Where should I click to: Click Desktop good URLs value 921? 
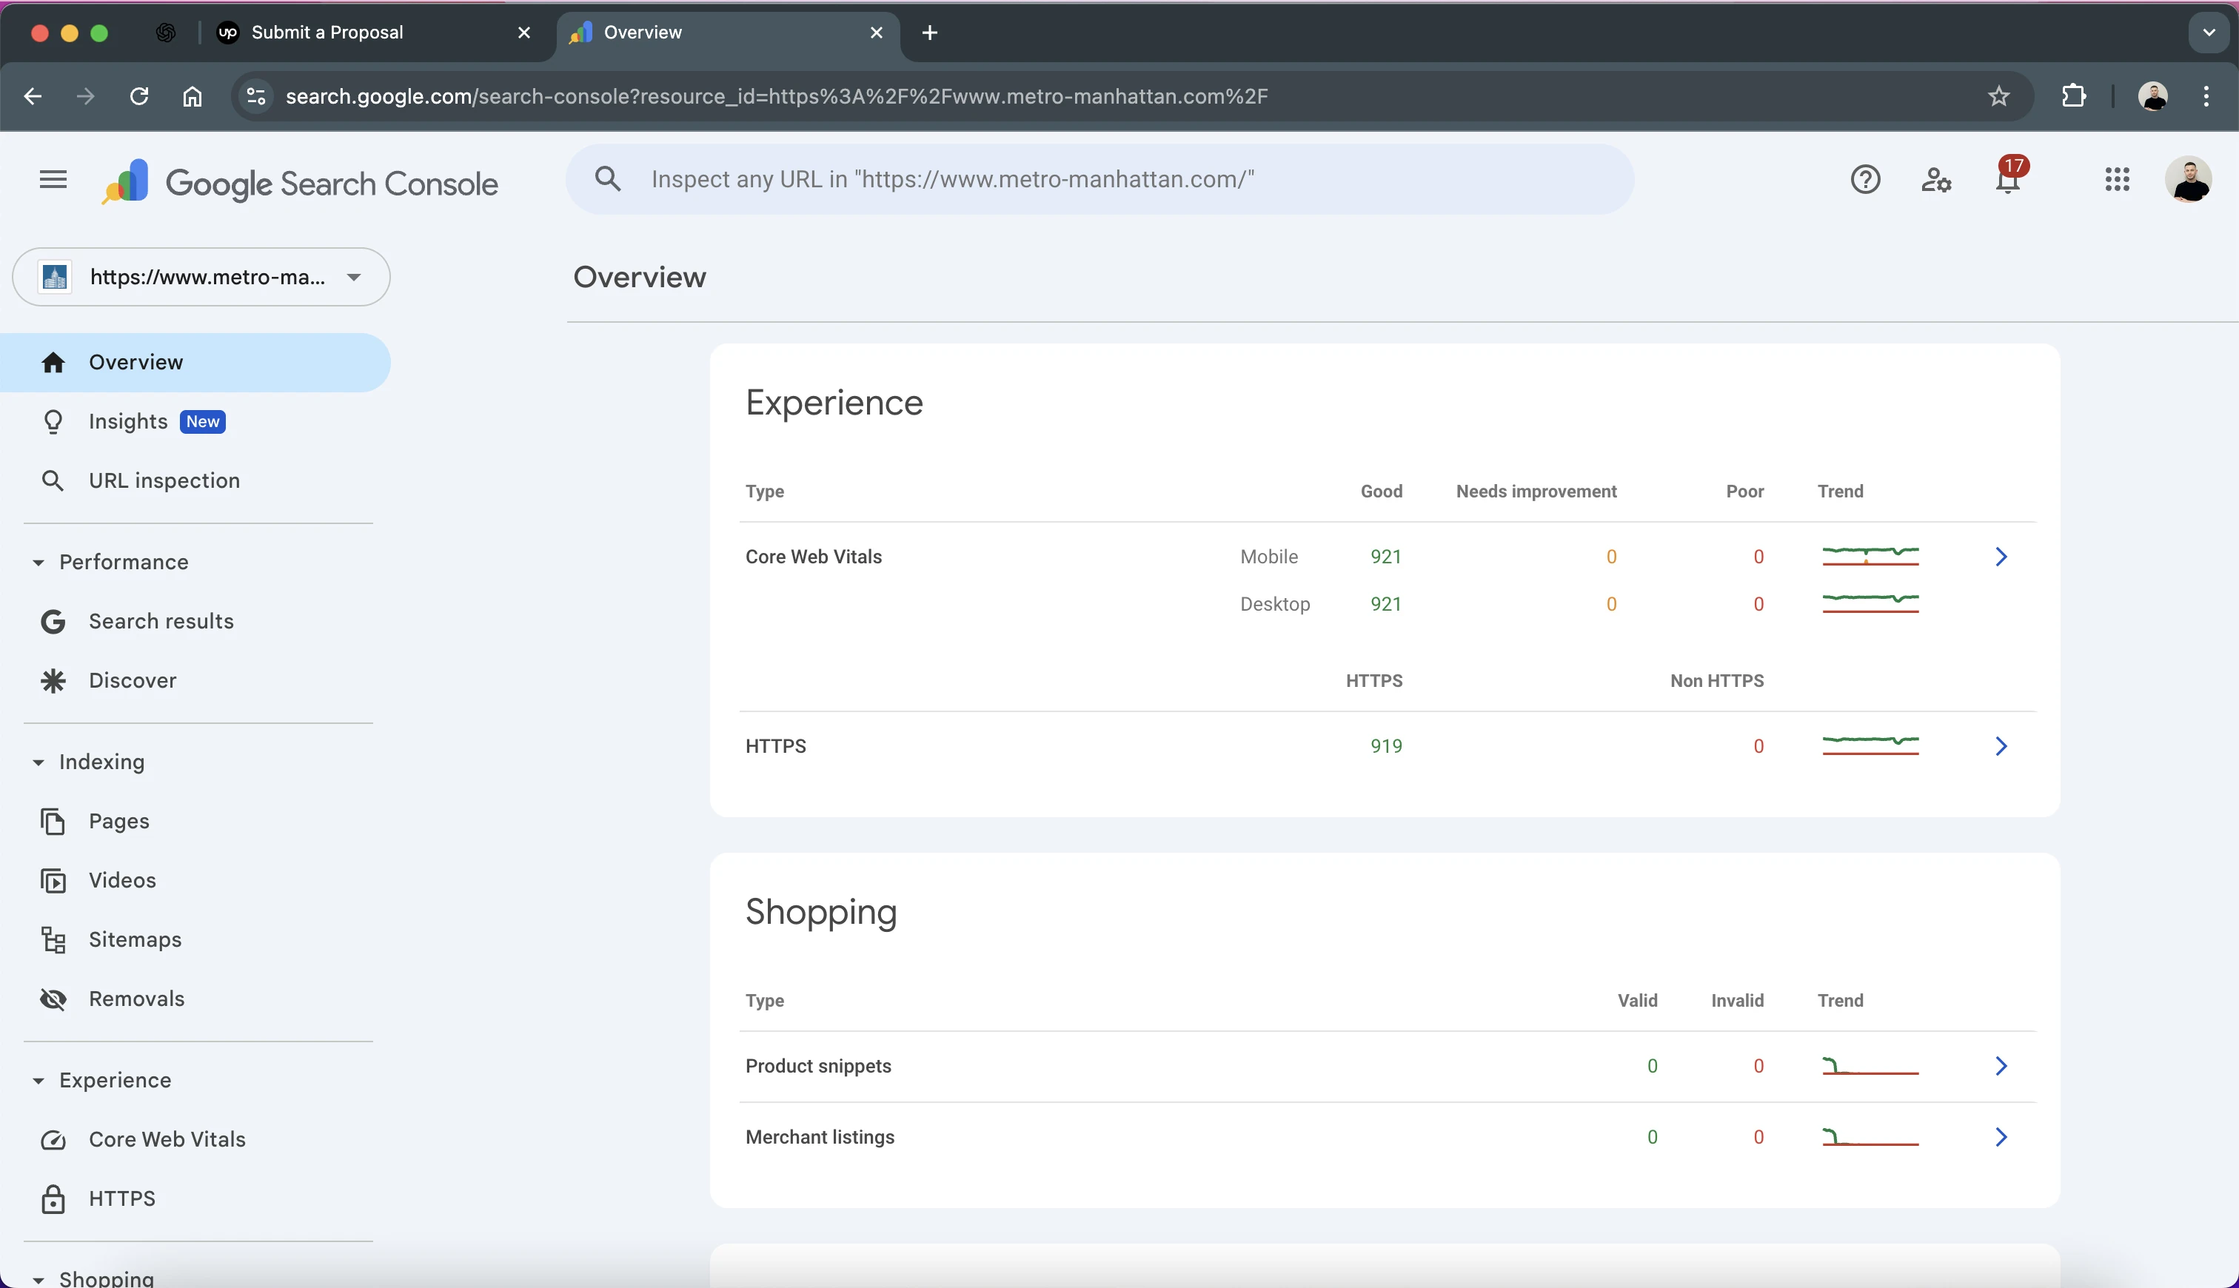(1385, 605)
